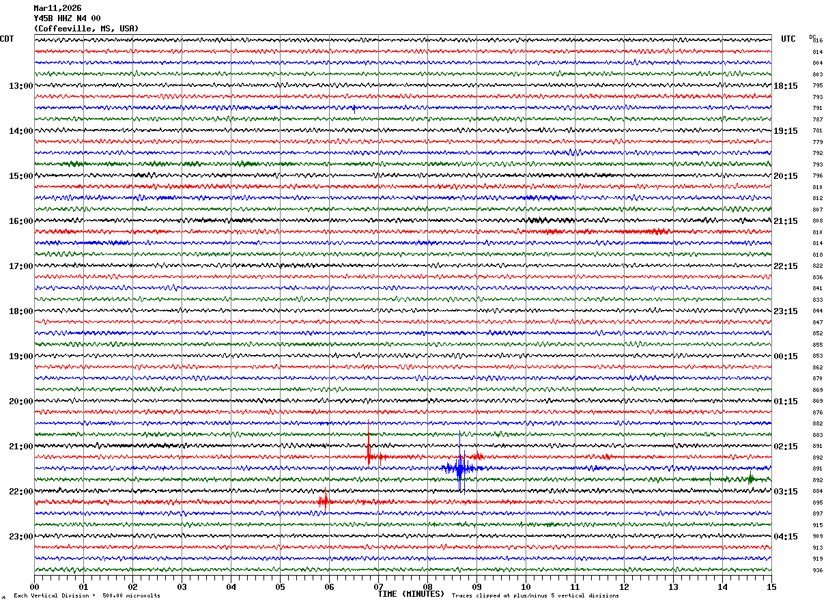Click the 08 minute tick label on the x-axis
The width and height of the screenshot is (826, 605).
pos(427,587)
